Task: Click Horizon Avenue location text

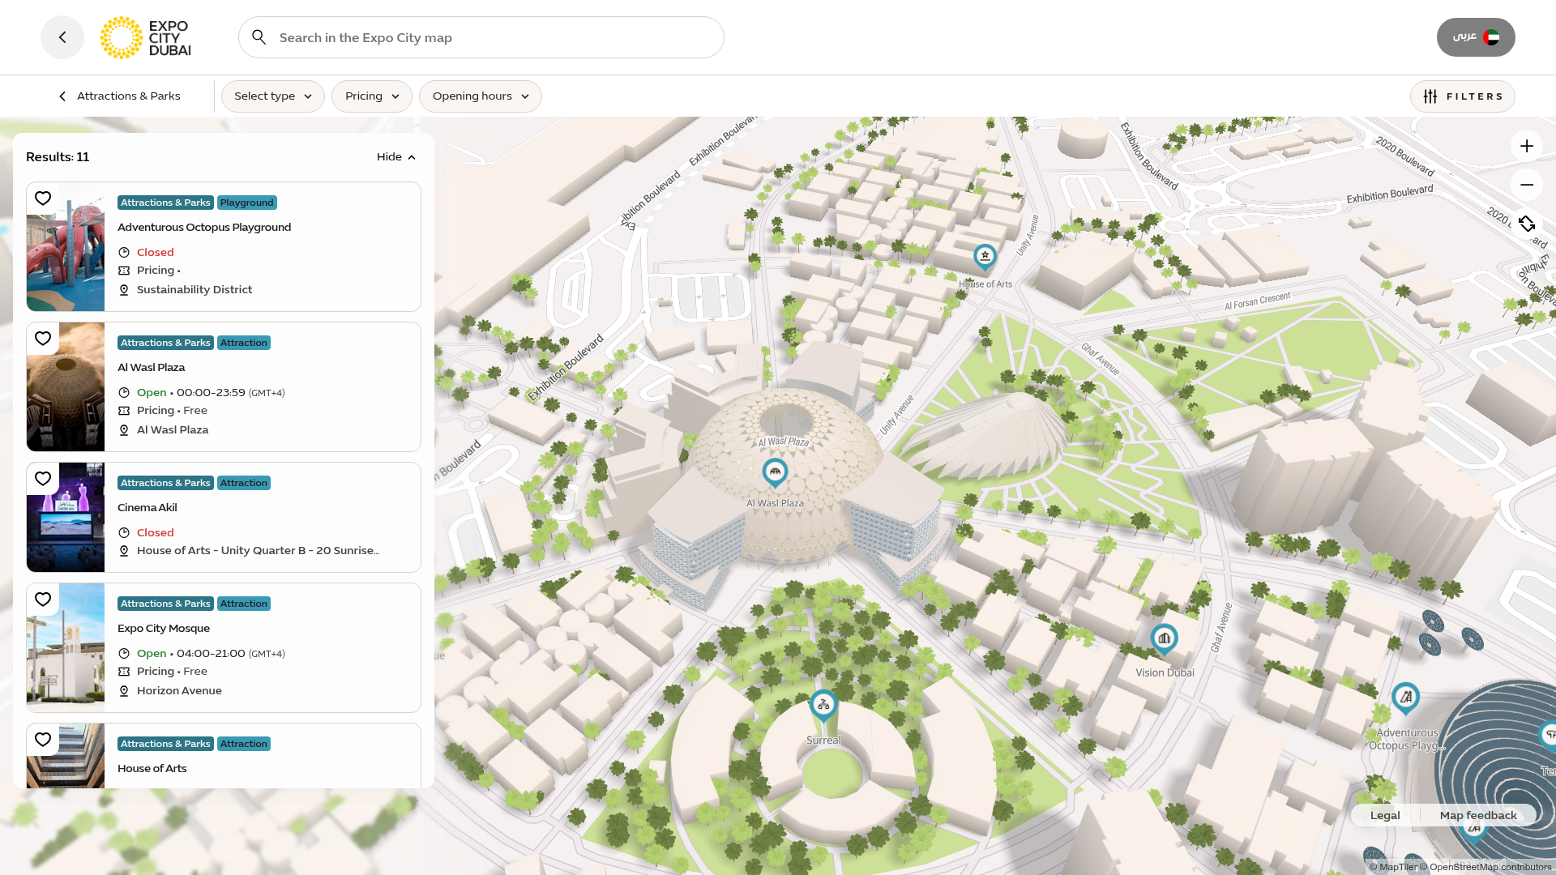Action: pyautogui.click(x=179, y=690)
